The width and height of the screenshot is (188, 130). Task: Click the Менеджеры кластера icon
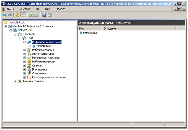click(x=29, y=58)
